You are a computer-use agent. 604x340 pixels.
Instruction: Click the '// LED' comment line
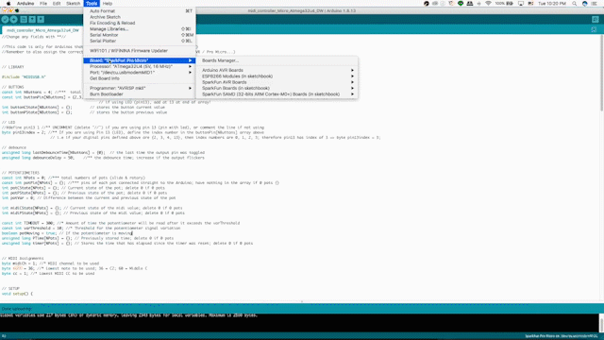pos(8,123)
